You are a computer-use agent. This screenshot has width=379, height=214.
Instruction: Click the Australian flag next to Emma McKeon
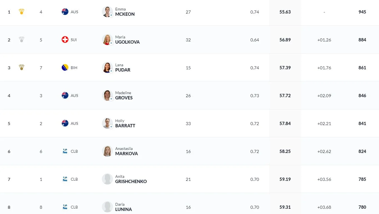pyautogui.click(x=65, y=12)
